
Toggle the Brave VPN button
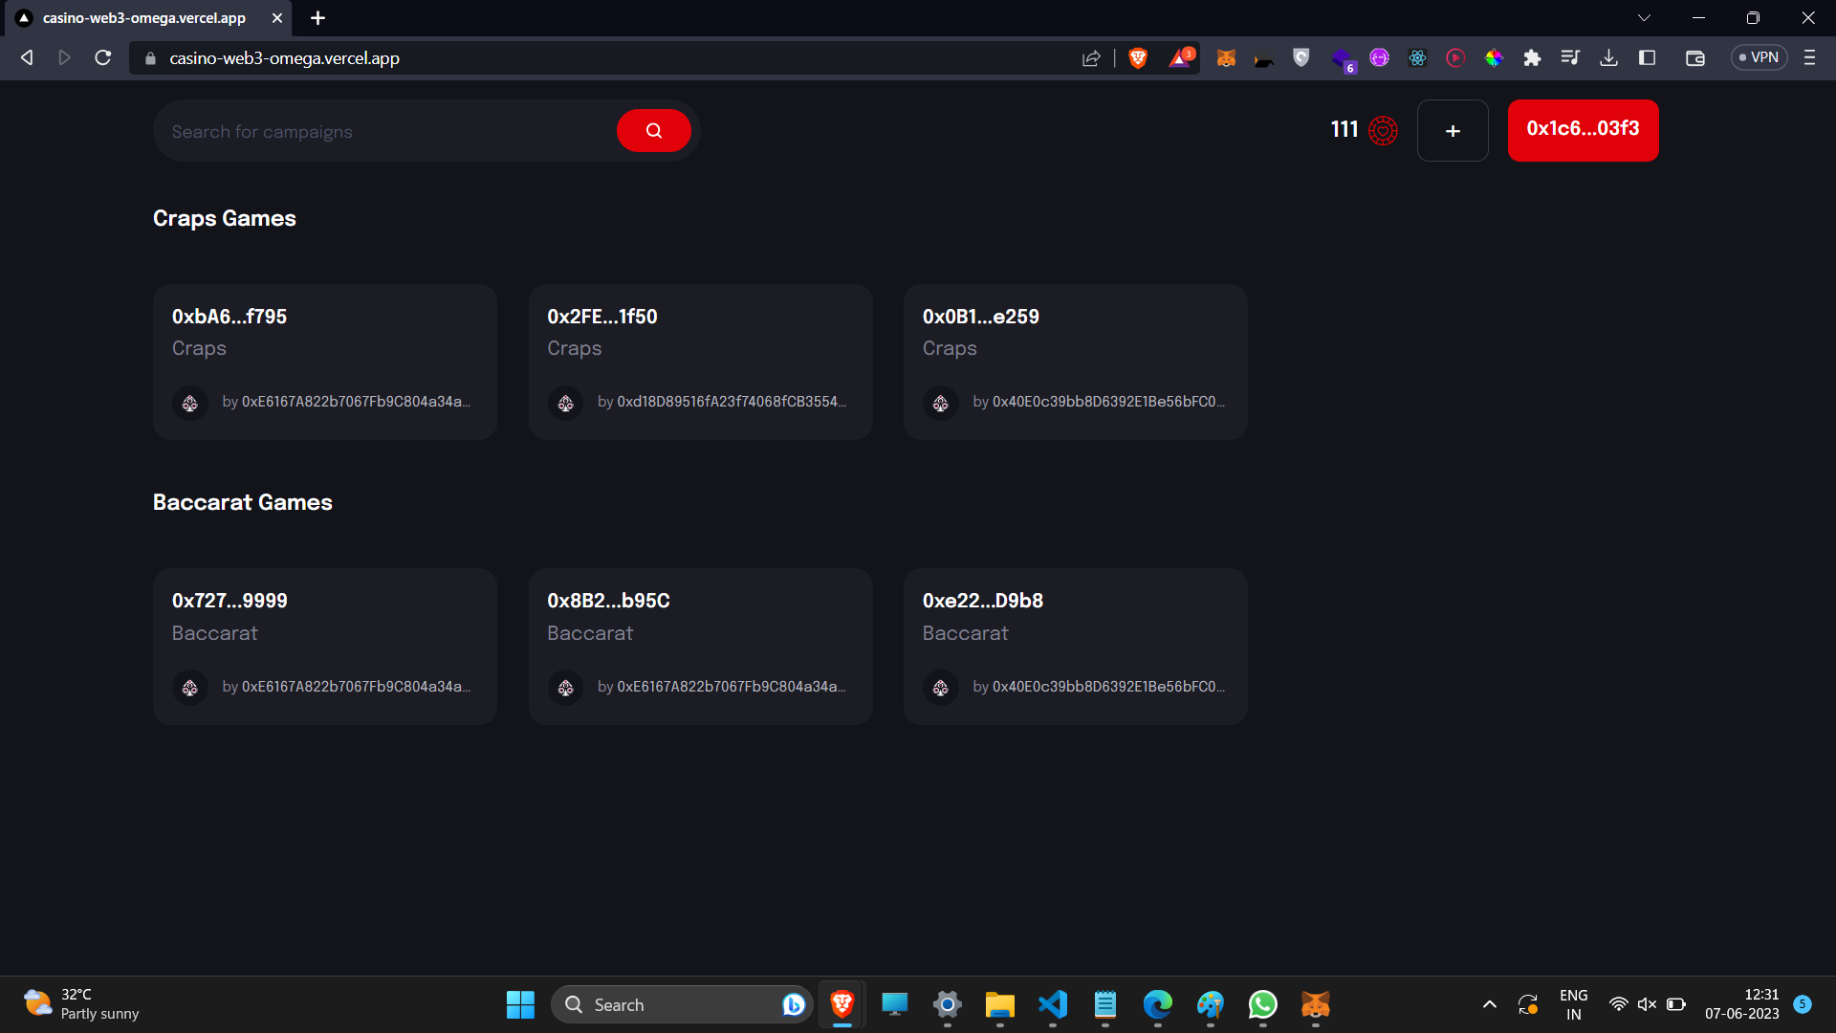coord(1759,57)
